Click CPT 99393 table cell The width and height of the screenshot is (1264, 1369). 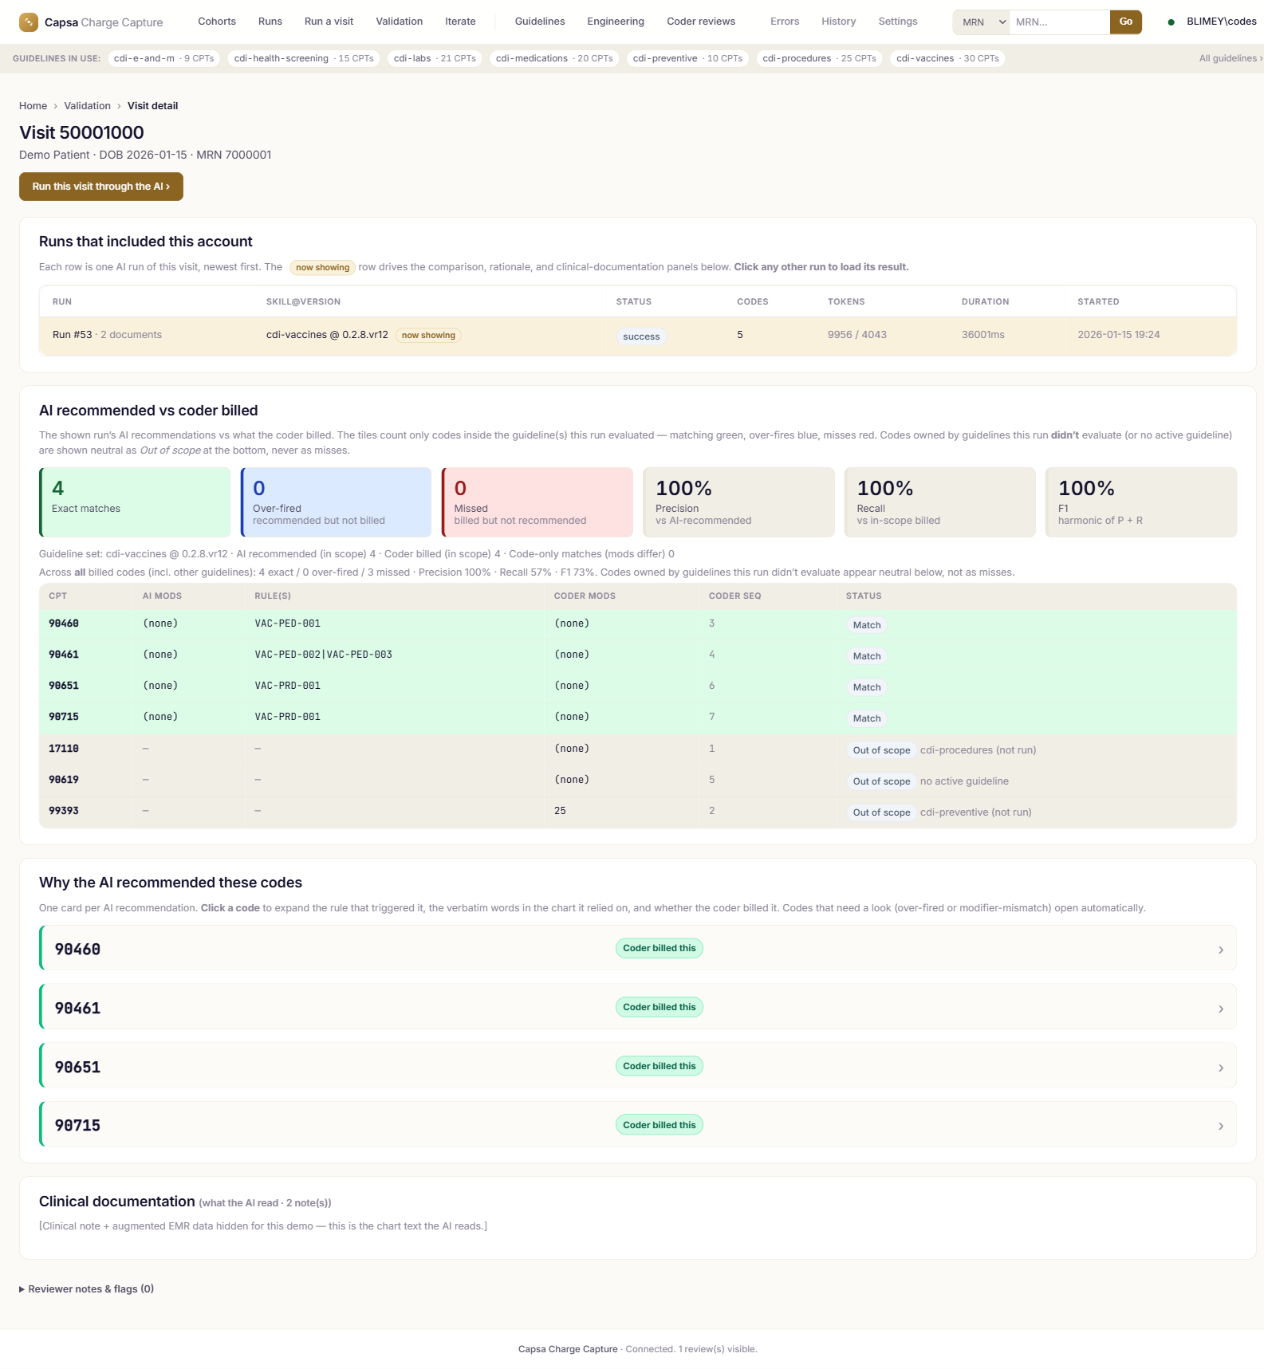click(x=64, y=811)
